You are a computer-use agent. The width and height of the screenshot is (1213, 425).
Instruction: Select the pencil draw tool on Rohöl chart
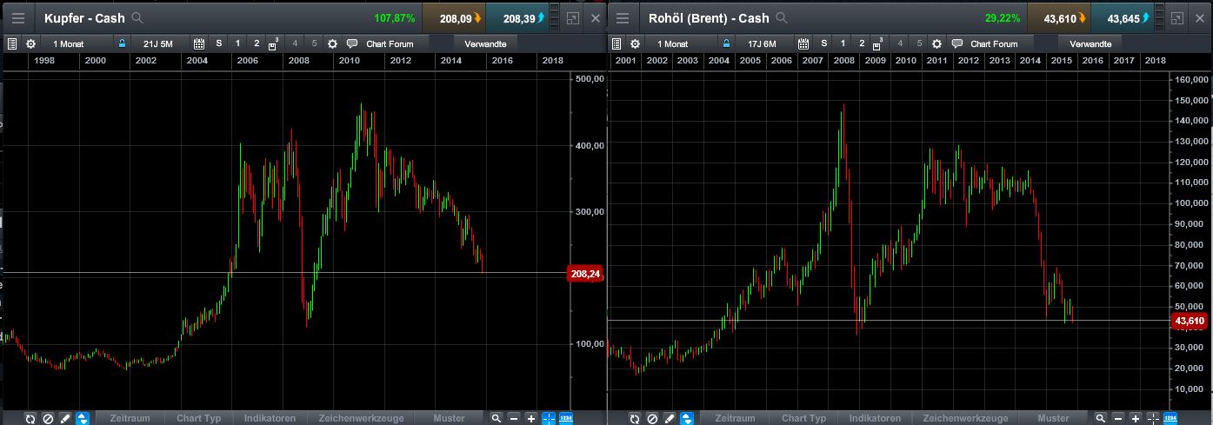click(x=670, y=418)
